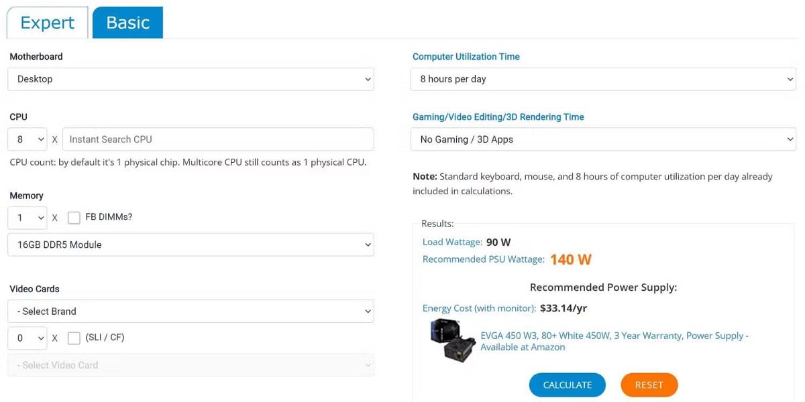Tick the SLI / CF checkbox
Screen dimensions: 805x402
coord(74,338)
